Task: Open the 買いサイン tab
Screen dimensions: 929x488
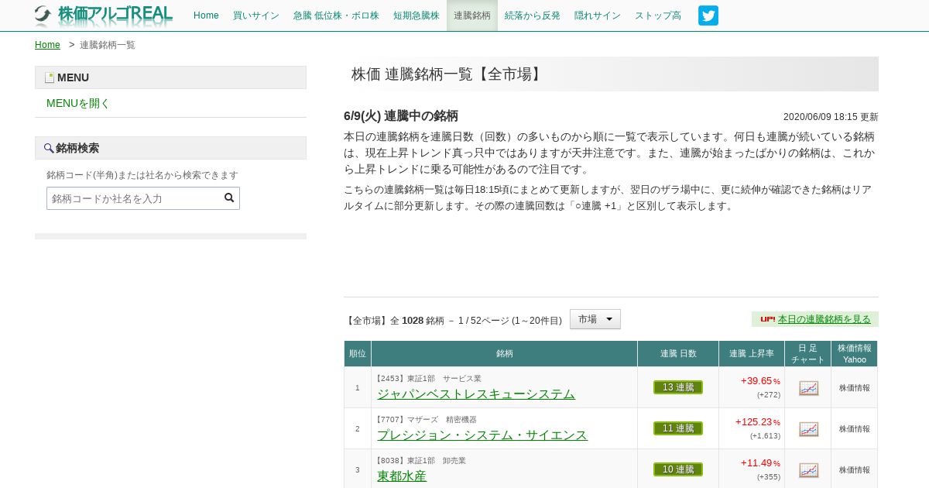Action: 256,15
